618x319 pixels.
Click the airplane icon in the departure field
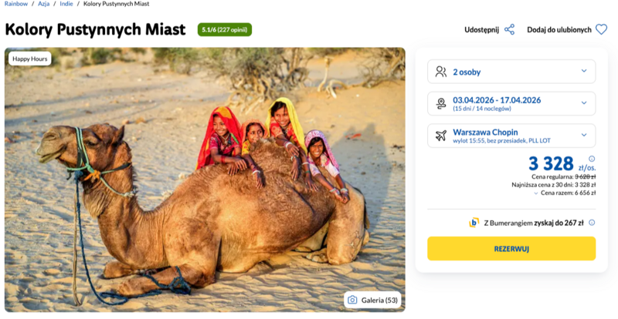(x=440, y=136)
